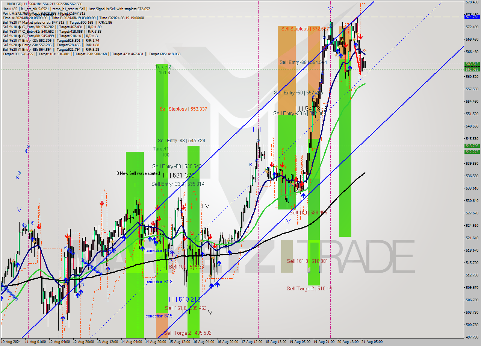Click the 'Target100: 528.455' info line
The height and width of the screenshot is (346, 481).
coord(91,54)
